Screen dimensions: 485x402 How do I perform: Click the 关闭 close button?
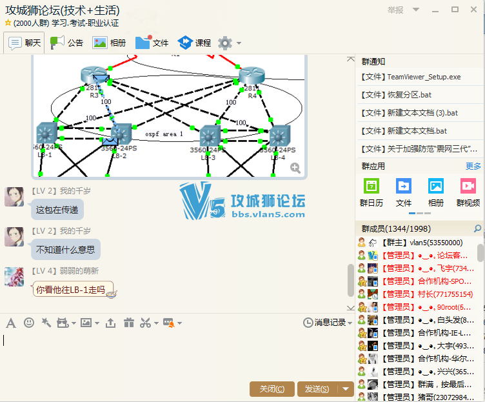pyautogui.click(x=272, y=388)
